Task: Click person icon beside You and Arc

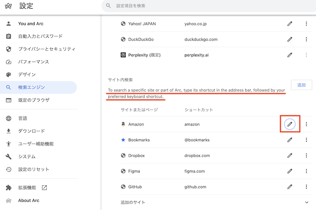Action: coord(8,24)
